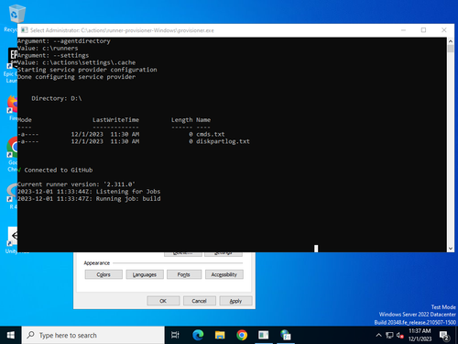Open the volume tray icon

tap(399, 335)
